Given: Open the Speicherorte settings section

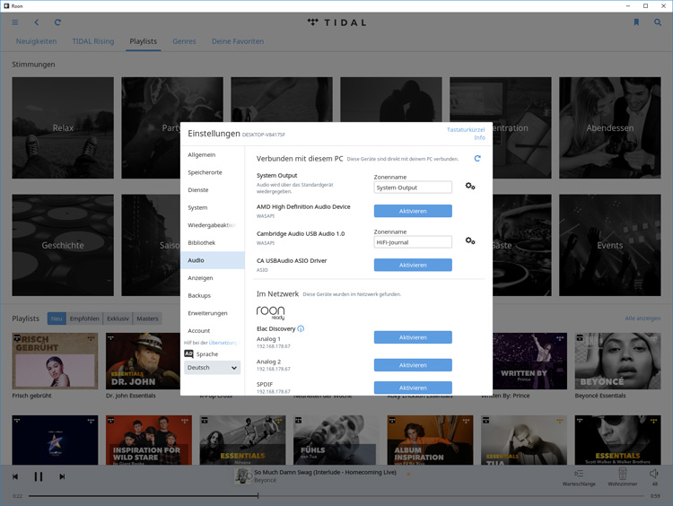Looking at the screenshot, I should pos(213,172).
